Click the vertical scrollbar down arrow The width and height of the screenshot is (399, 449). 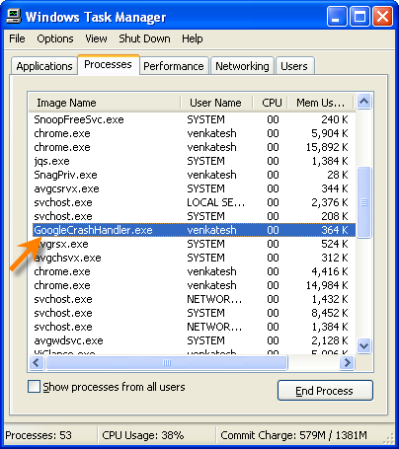363,345
